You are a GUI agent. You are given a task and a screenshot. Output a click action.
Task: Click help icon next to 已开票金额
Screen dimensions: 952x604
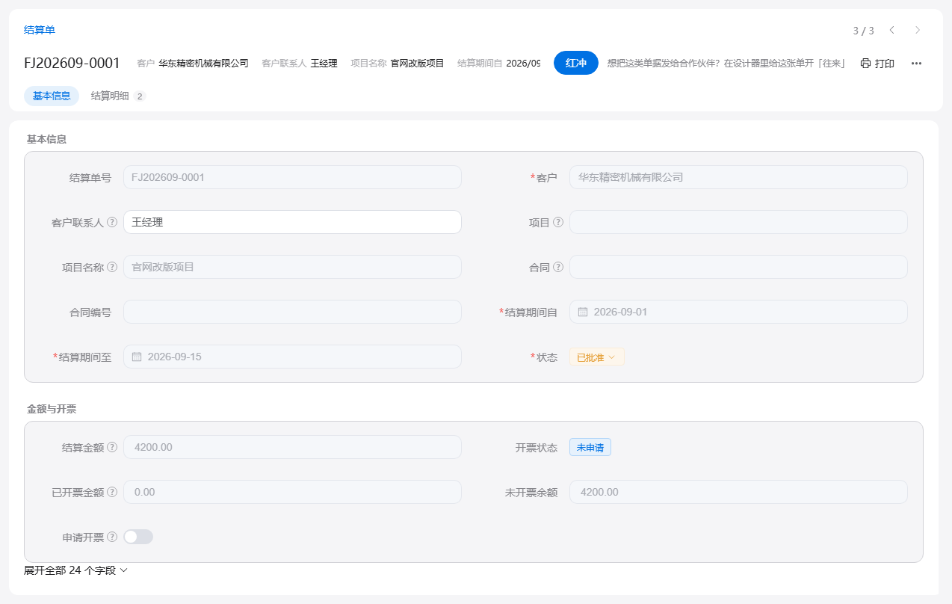(112, 492)
